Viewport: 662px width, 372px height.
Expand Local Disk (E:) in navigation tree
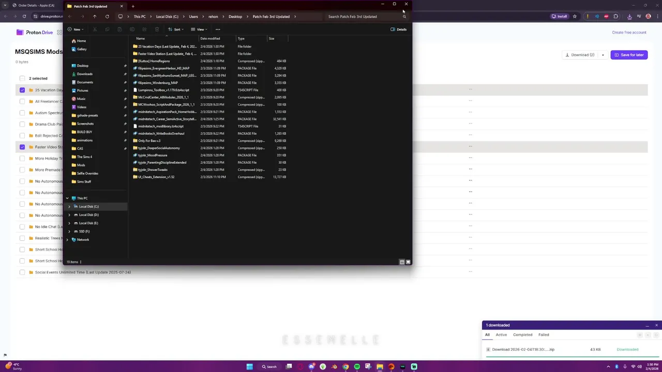tap(69, 223)
